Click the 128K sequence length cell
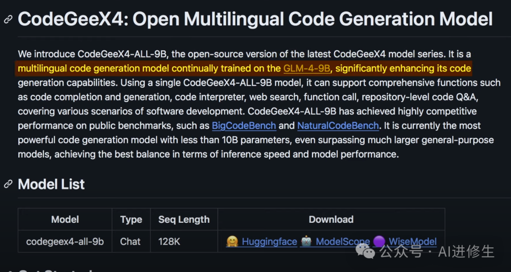 point(169,242)
